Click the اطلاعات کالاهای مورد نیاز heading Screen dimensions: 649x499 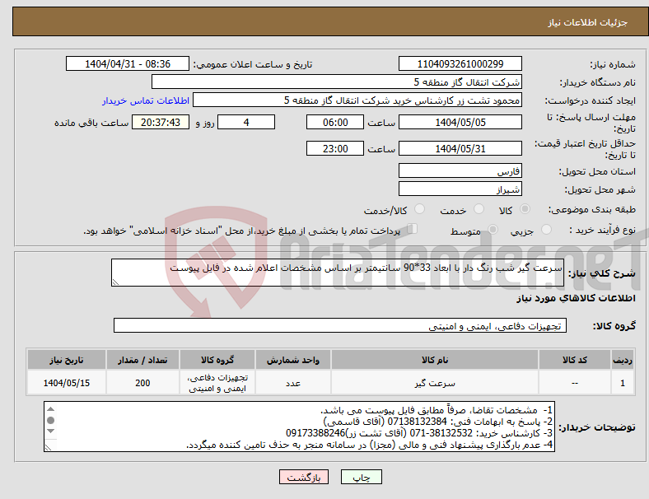pos(576,298)
